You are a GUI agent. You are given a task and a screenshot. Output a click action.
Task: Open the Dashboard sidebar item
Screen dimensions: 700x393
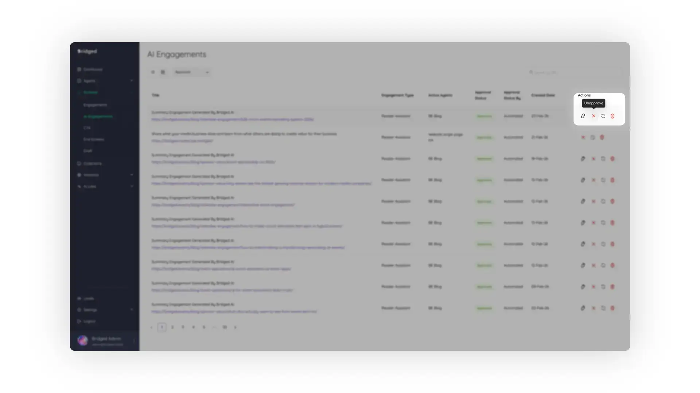pyautogui.click(x=90, y=69)
